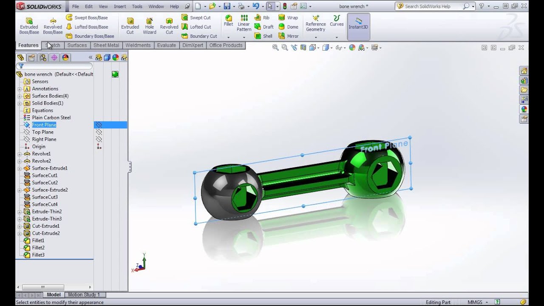Toggle Front Plane visibility in display pane
Image resolution: width=544 pixels, height=306 pixels.
99,125
